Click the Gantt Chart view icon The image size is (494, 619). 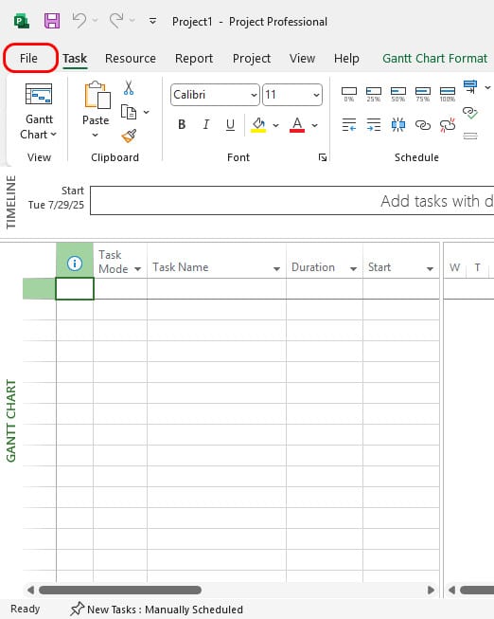pyautogui.click(x=39, y=94)
